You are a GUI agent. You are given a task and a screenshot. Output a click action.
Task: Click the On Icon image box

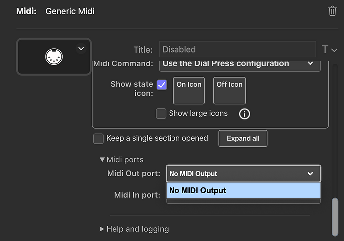pos(189,90)
